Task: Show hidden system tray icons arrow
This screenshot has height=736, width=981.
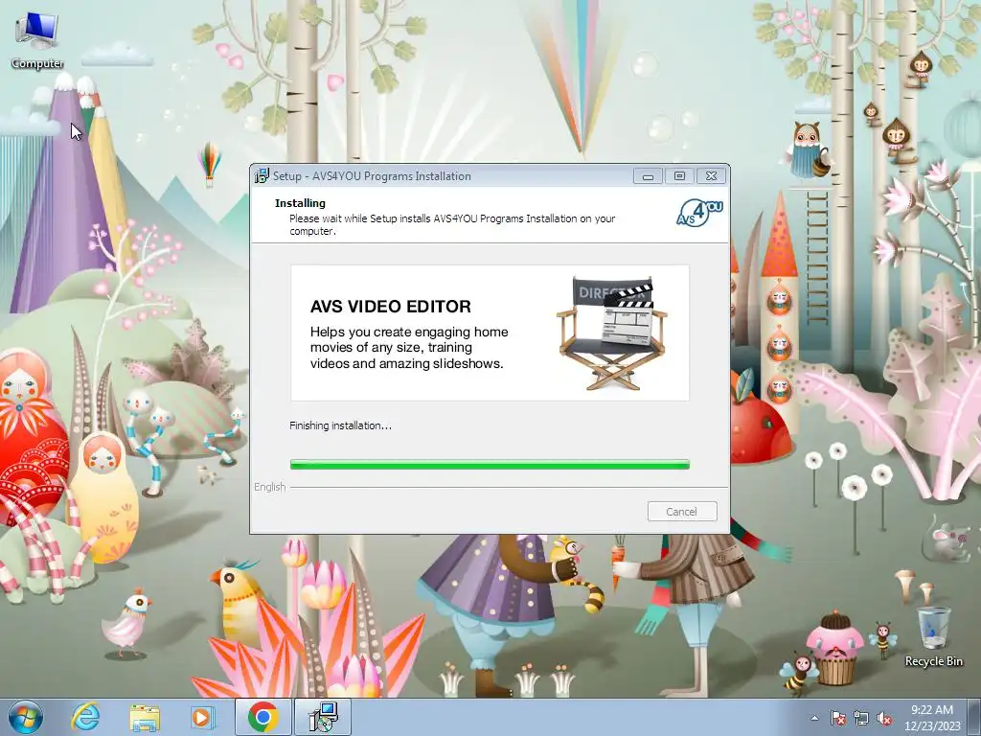Action: [x=814, y=718]
